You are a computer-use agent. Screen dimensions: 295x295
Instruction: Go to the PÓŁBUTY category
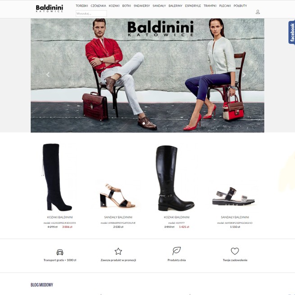(240, 6)
